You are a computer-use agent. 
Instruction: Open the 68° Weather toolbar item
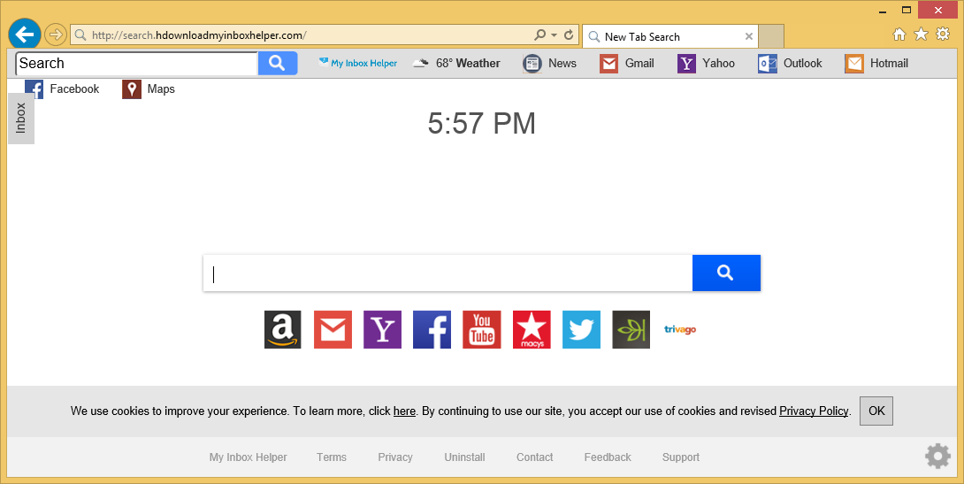tap(456, 63)
